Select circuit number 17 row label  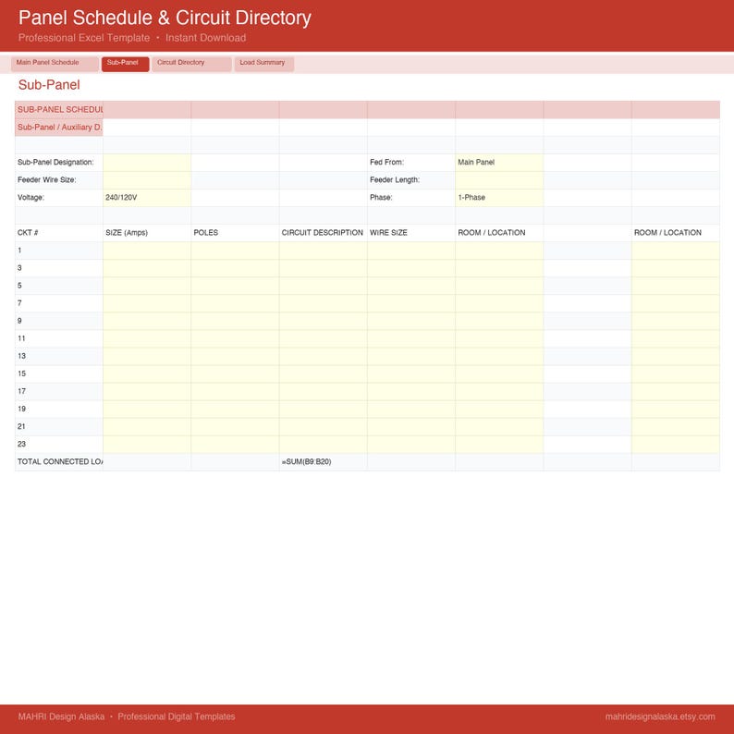pyautogui.click(x=59, y=391)
